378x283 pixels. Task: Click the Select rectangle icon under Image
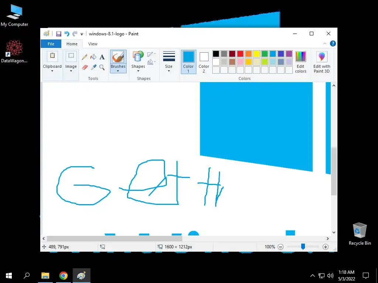coord(71,56)
